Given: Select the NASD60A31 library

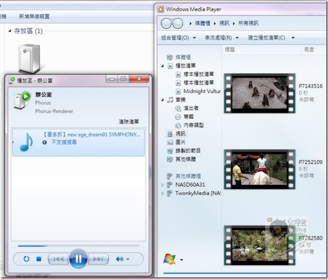Looking at the screenshot, I should click(190, 185).
